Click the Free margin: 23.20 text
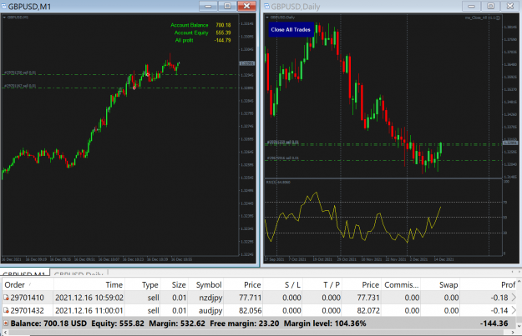 [245, 323]
